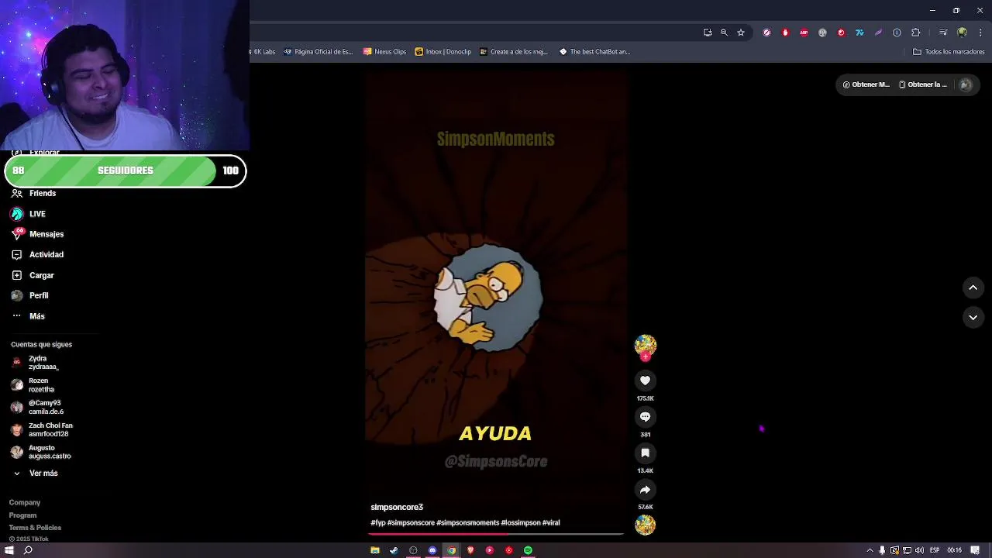
Task: Open Chrome media control icon
Action: point(943,33)
